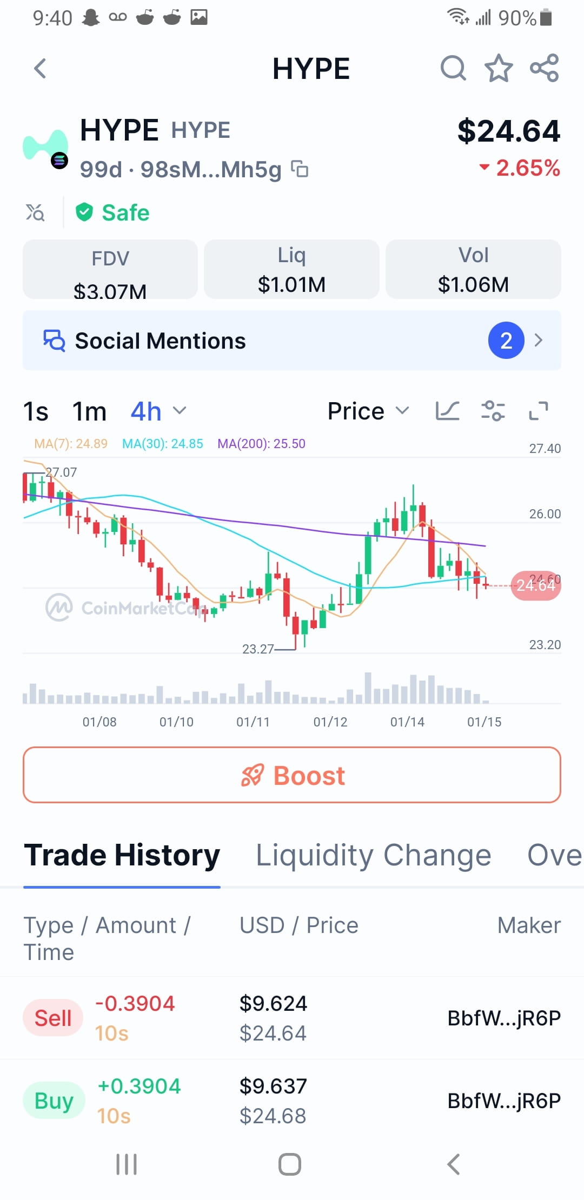Tap the share icon
This screenshot has height=1200, width=584.
[x=544, y=69]
